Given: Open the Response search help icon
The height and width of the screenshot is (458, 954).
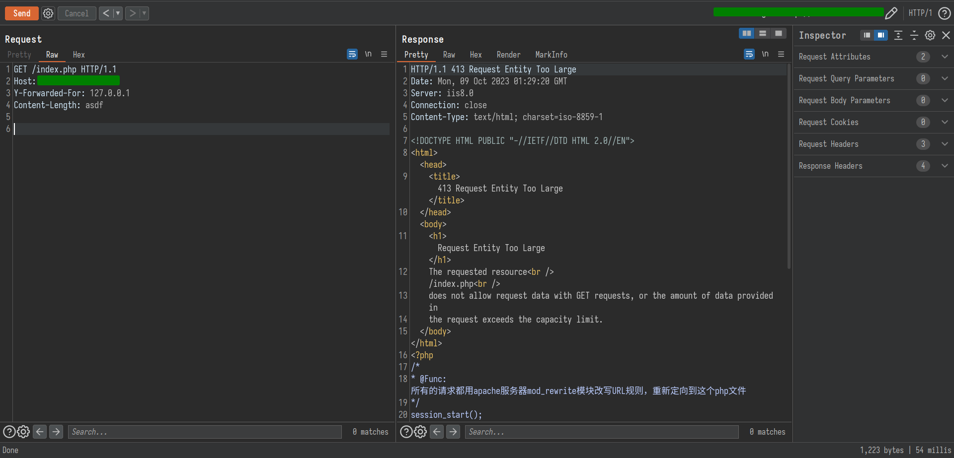Looking at the screenshot, I should coord(406,432).
